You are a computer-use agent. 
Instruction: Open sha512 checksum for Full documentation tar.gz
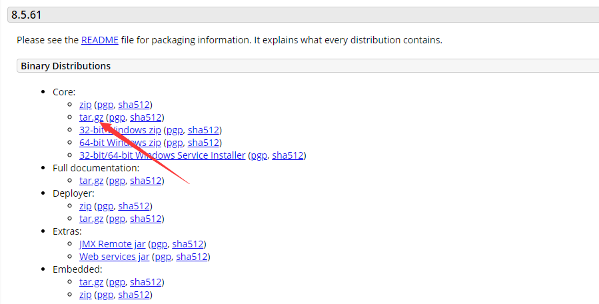coord(147,181)
